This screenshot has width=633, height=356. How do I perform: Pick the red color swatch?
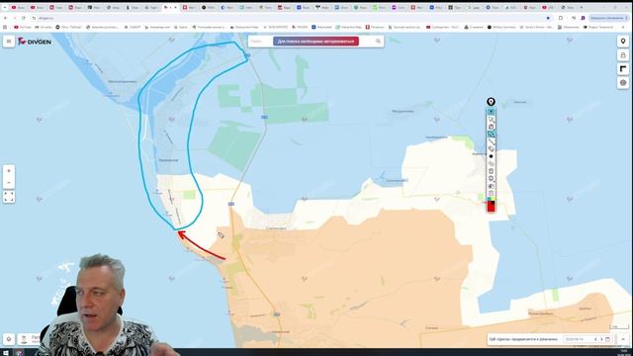tap(491, 207)
